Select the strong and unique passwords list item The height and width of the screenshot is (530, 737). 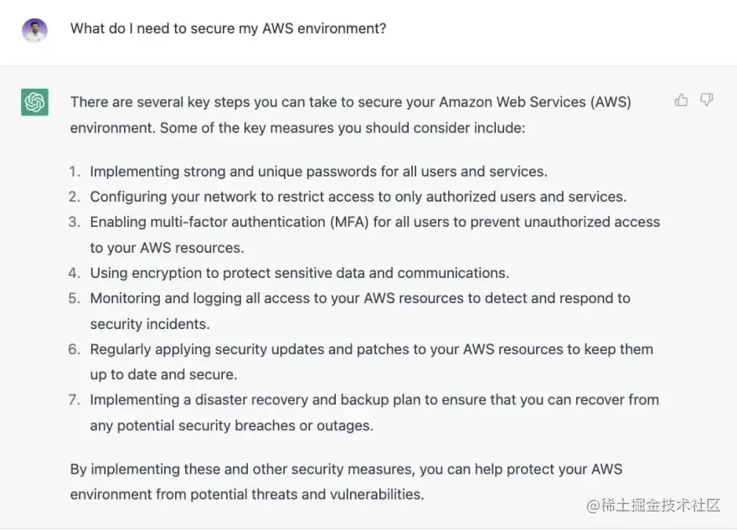318,172
